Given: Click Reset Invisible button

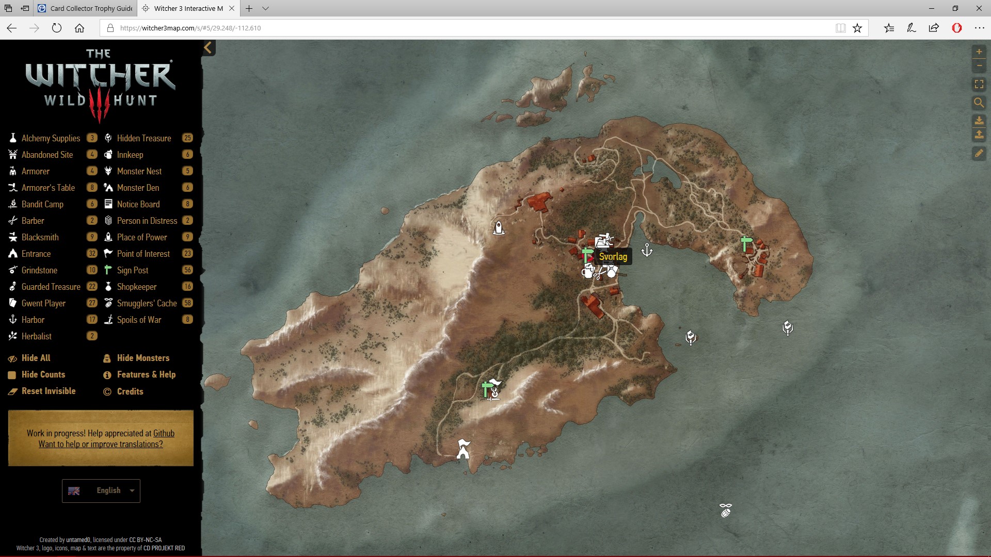Looking at the screenshot, I should click(48, 391).
